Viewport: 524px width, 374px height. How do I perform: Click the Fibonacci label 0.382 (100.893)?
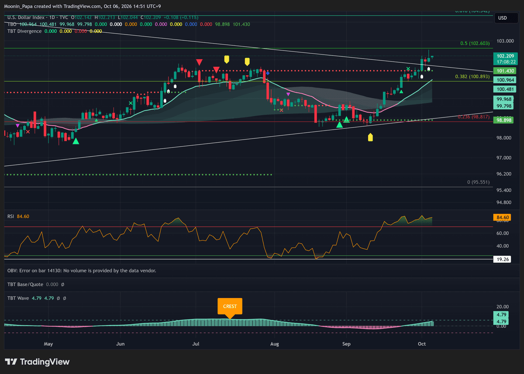point(472,76)
